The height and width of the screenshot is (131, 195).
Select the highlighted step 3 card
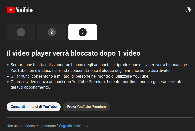click(x=82, y=32)
